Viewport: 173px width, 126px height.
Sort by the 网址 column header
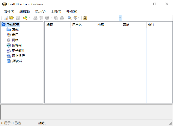pos(134,25)
